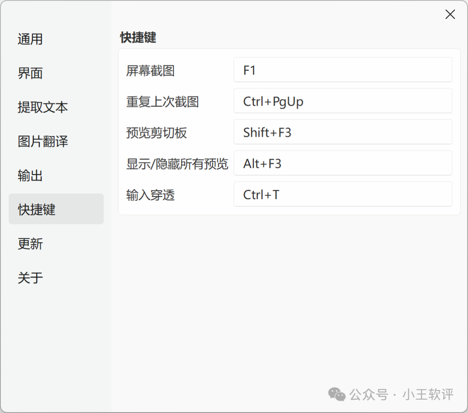The height and width of the screenshot is (413, 468).
Task: Open the 通用 settings section
Action: click(30, 39)
